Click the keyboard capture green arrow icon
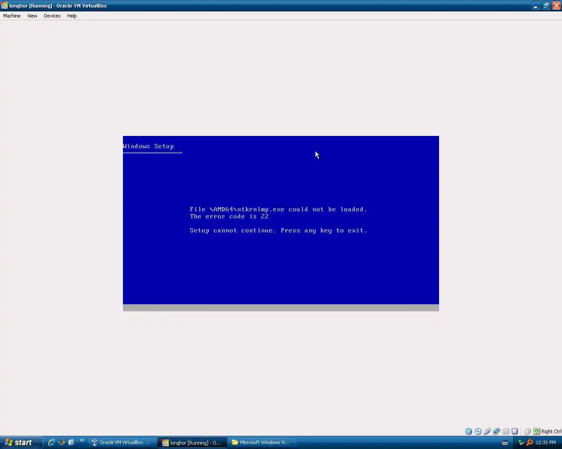This screenshot has height=449, width=562. (537, 431)
